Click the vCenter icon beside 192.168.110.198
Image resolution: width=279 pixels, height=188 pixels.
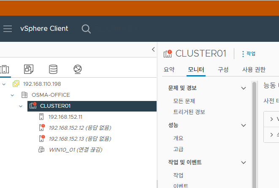[16, 84]
